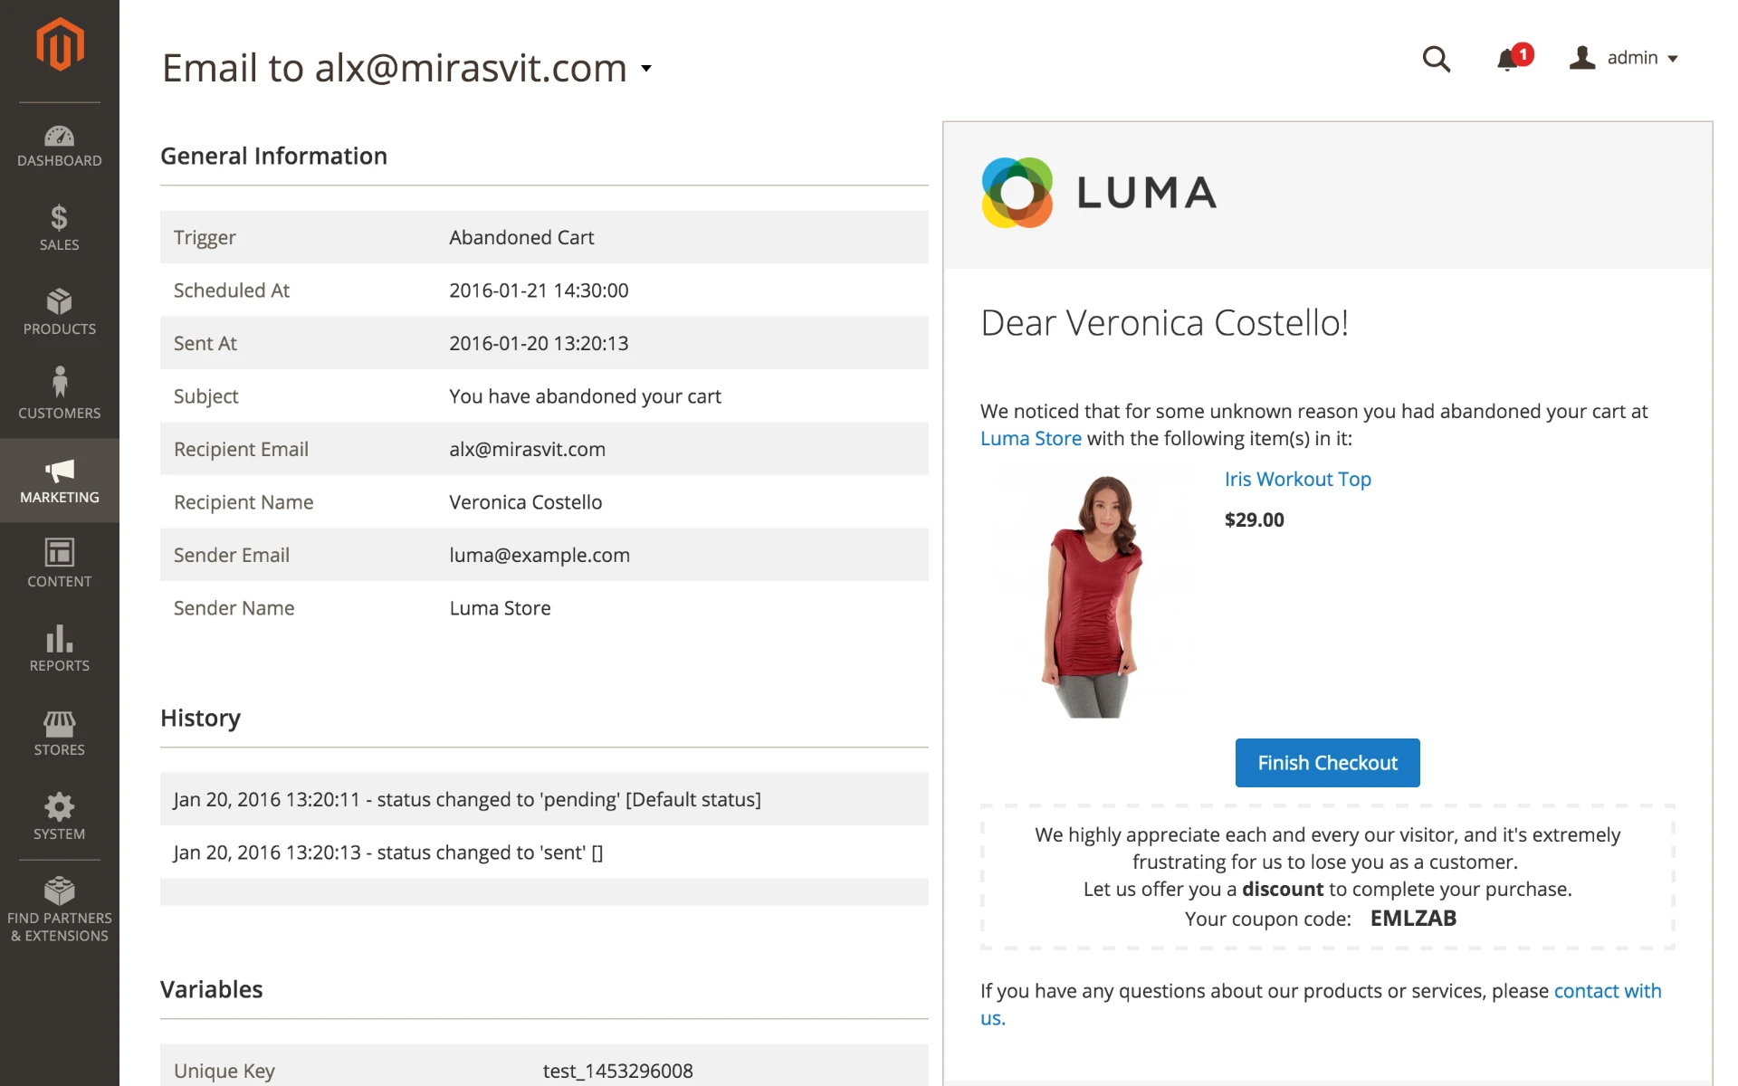Select the Marketing megaphone icon

[x=59, y=472]
